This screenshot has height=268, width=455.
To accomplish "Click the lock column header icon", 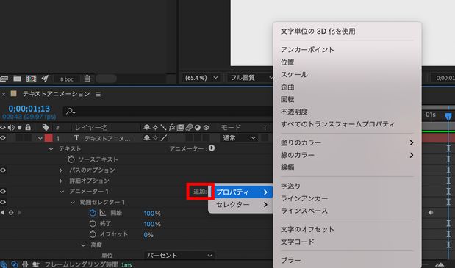I will coord(28,127).
